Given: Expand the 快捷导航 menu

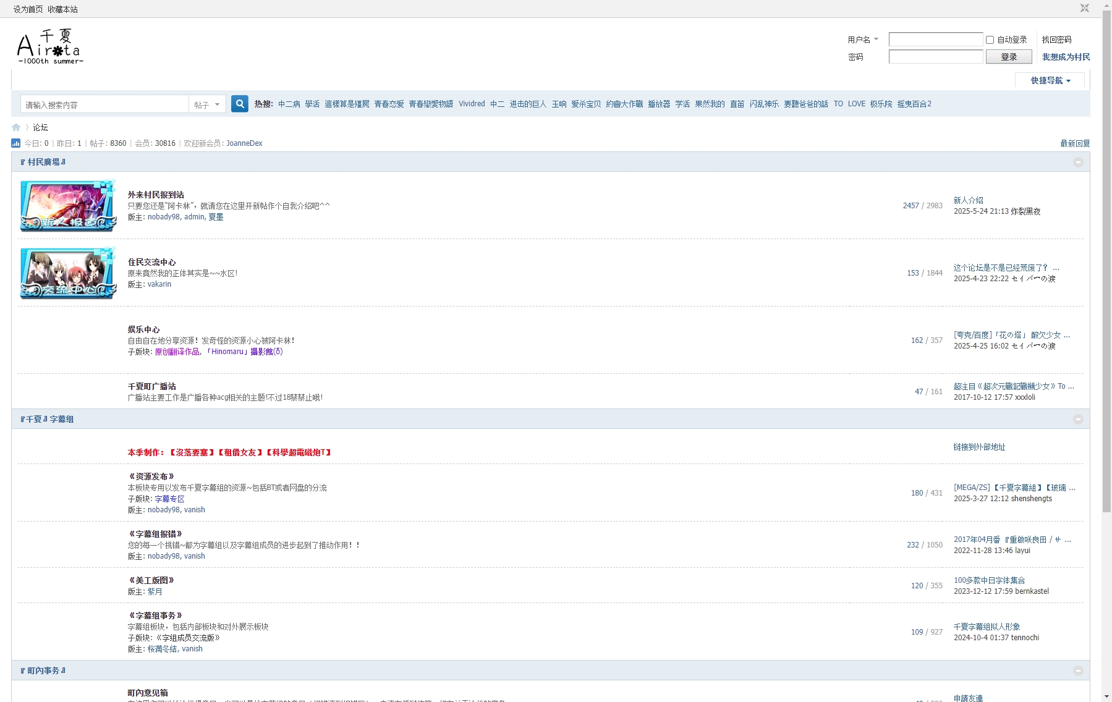Looking at the screenshot, I should pos(1050,80).
